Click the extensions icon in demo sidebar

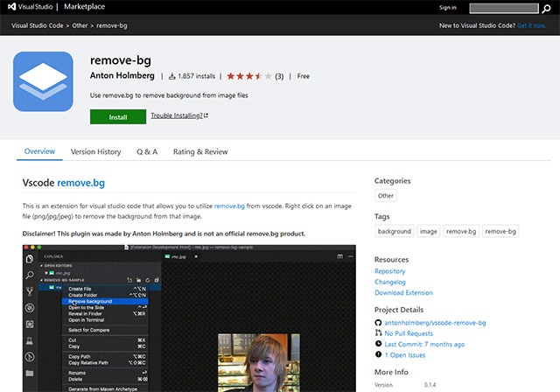pyautogui.click(x=30, y=324)
